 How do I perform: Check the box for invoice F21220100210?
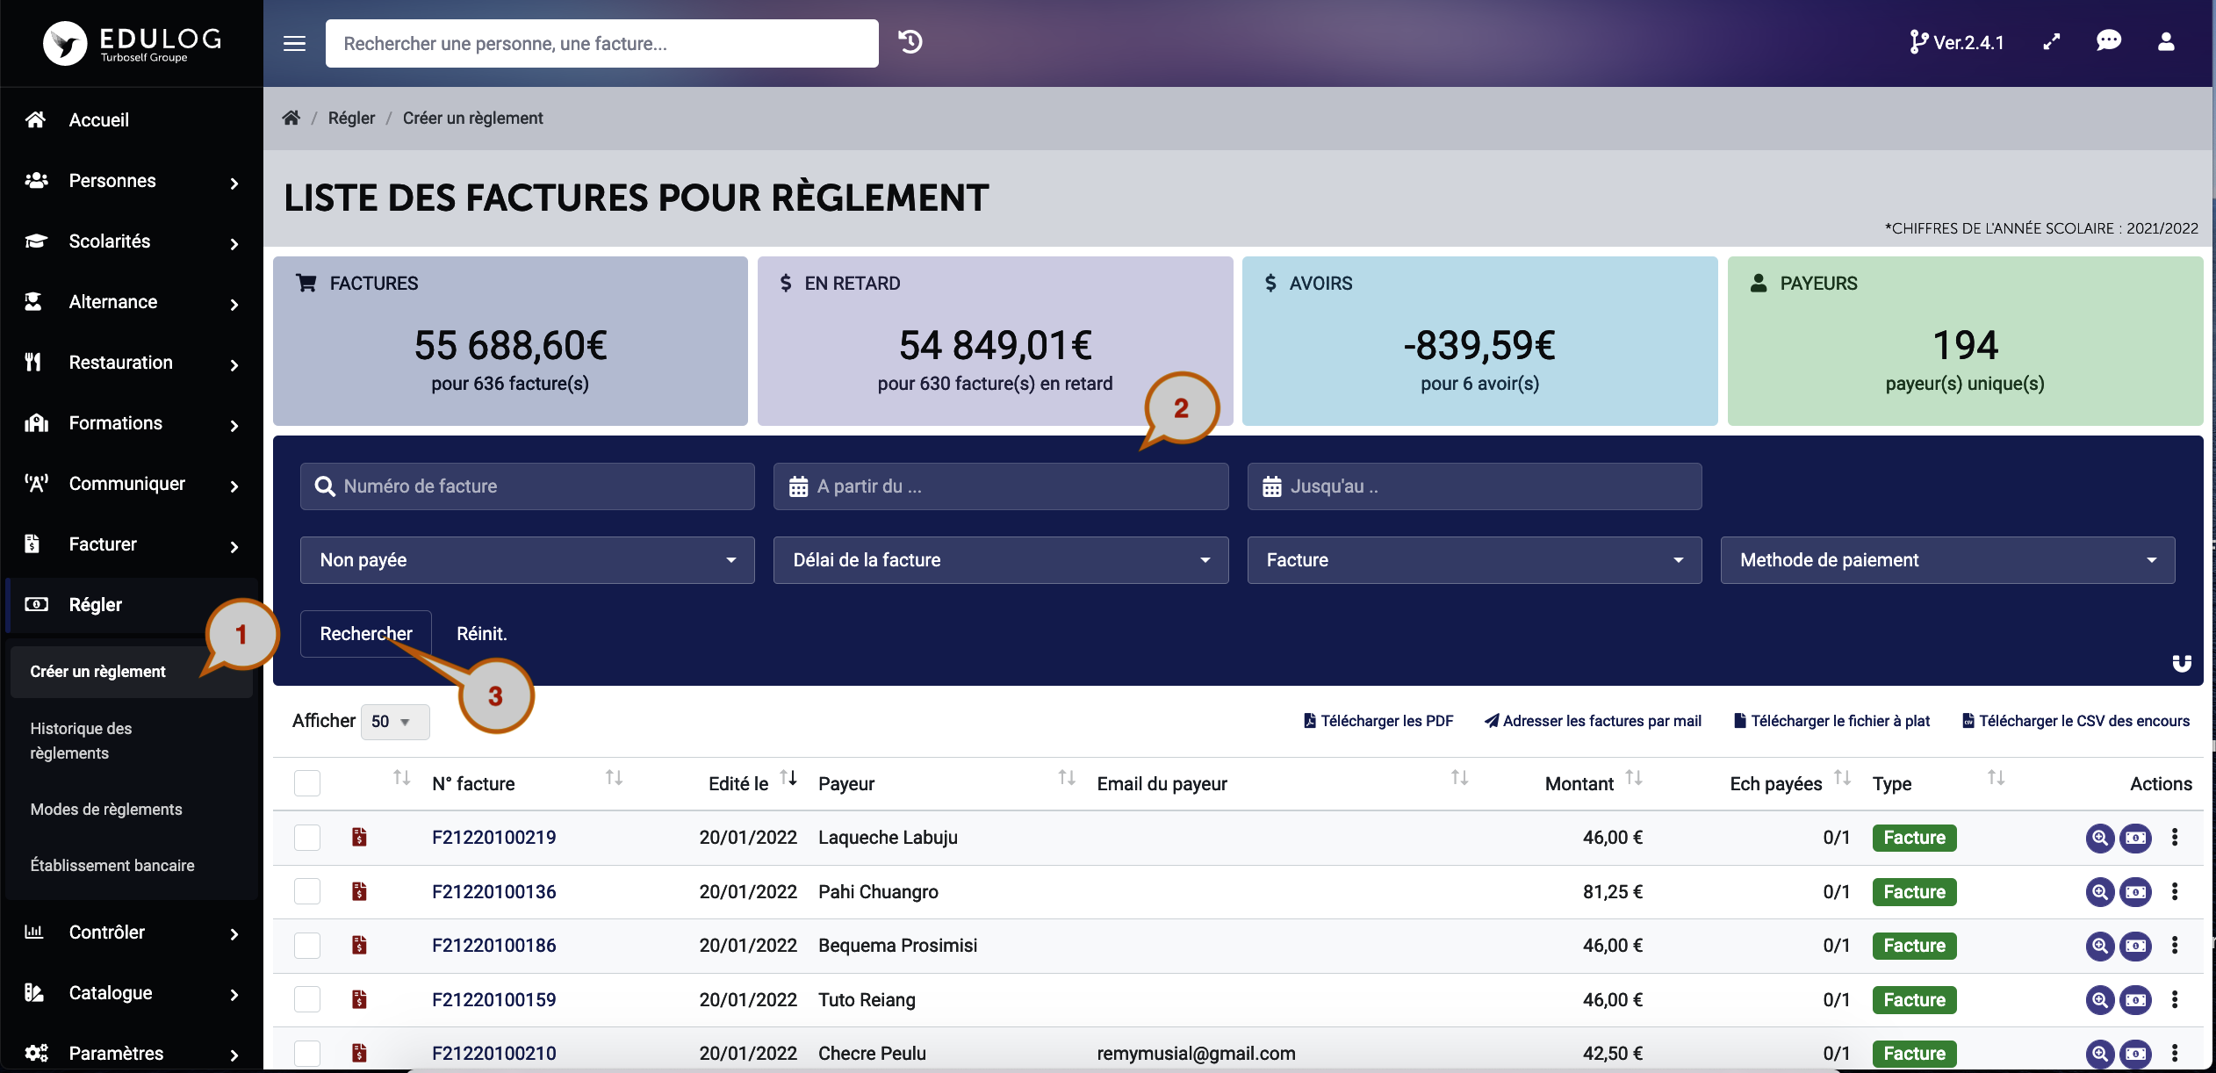307,1054
